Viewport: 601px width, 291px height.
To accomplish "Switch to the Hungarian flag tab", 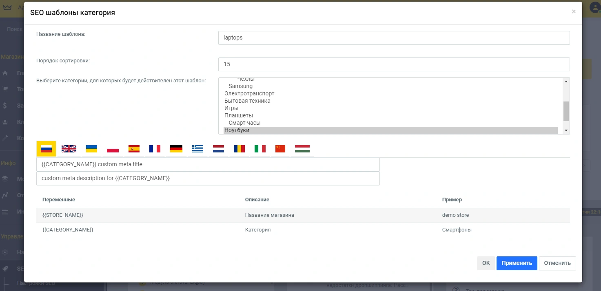I will click(x=302, y=149).
